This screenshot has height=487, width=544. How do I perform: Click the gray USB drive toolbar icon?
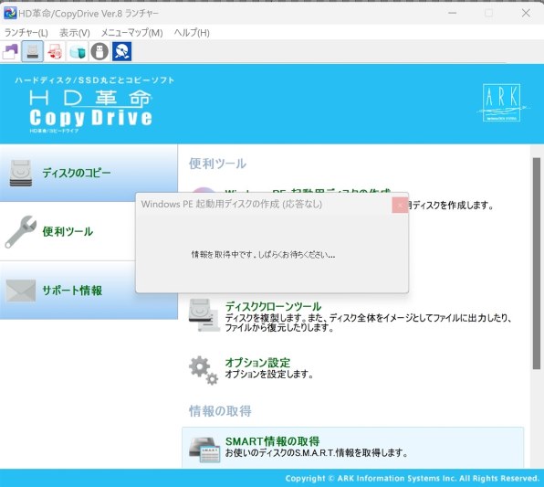tap(99, 51)
